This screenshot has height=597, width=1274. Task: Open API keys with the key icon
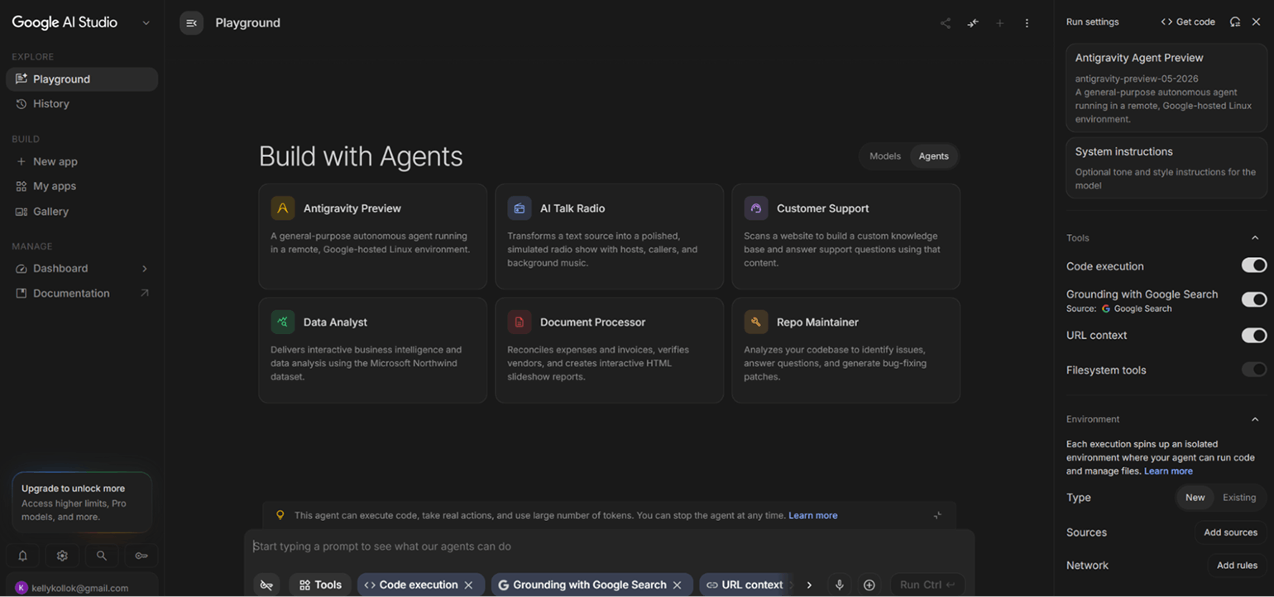coord(141,556)
